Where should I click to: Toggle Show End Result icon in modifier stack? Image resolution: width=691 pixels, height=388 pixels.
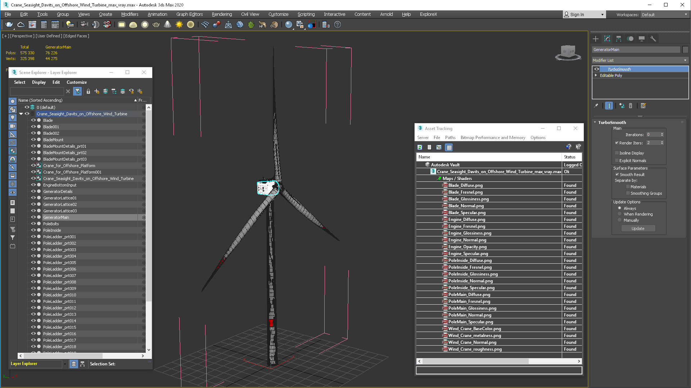tap(609, 106)
